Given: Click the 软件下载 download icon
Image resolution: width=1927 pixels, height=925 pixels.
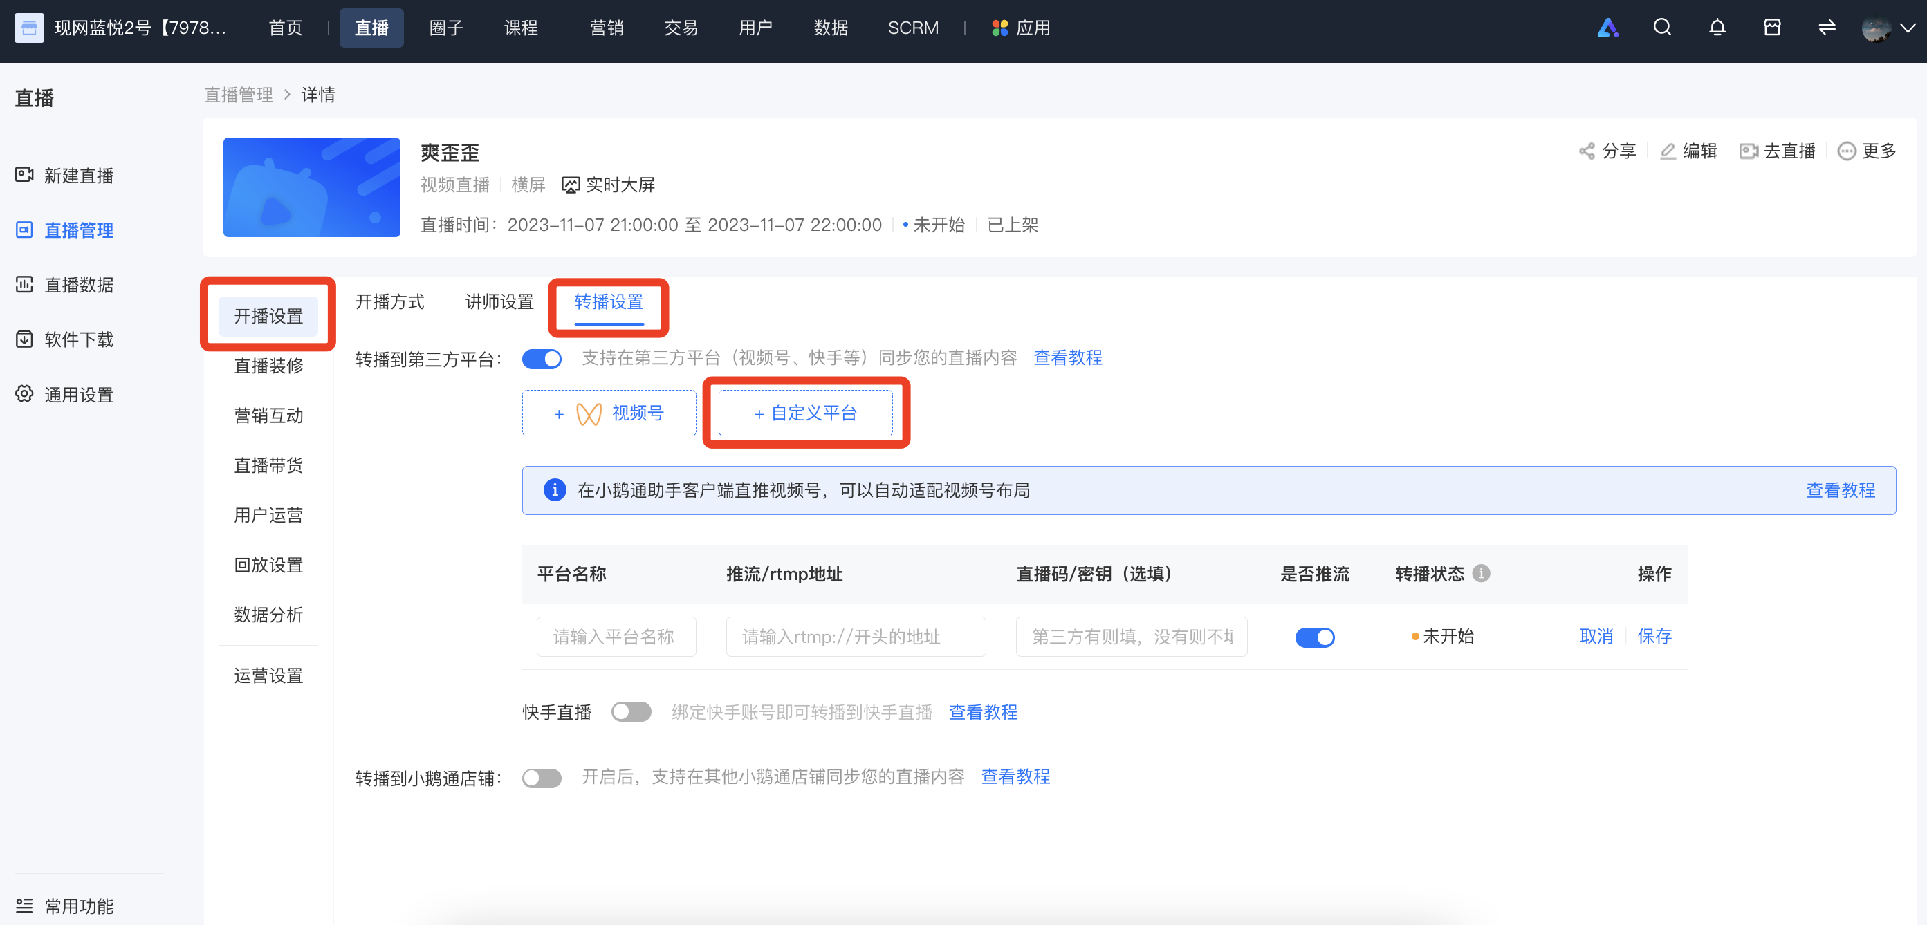Looking at the screenshot, I should click(25, 339).
